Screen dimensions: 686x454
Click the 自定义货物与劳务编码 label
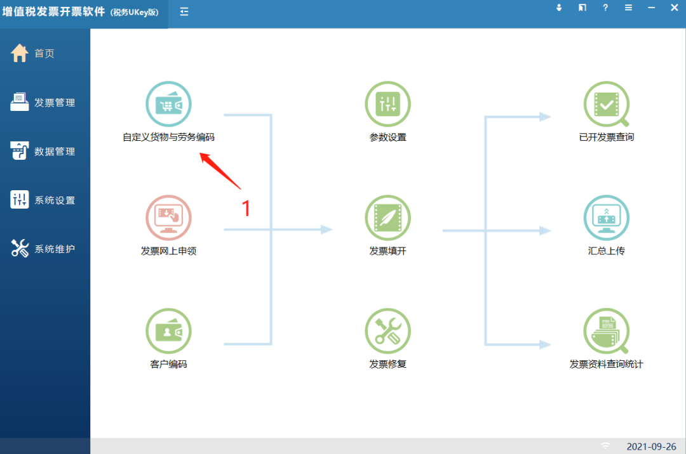(x=168, y=137)
